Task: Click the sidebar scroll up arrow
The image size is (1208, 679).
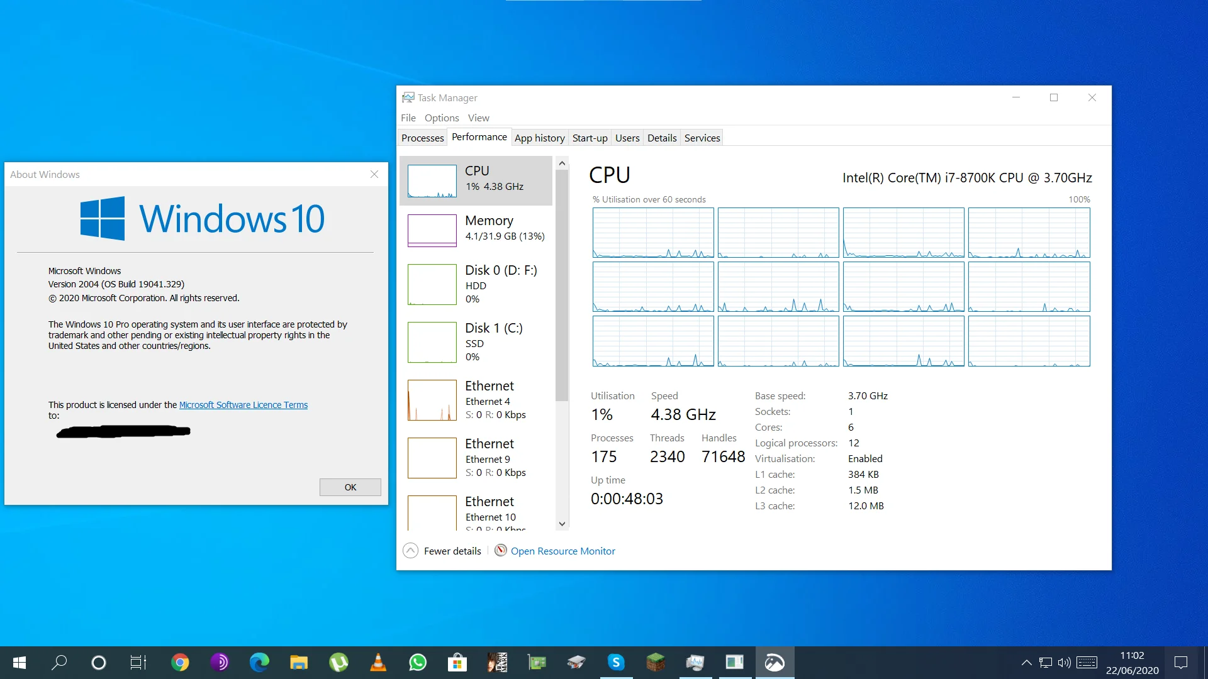Action: coord(562,163)
